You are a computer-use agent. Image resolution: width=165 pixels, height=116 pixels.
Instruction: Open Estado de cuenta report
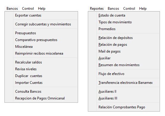tap(124, 15)
